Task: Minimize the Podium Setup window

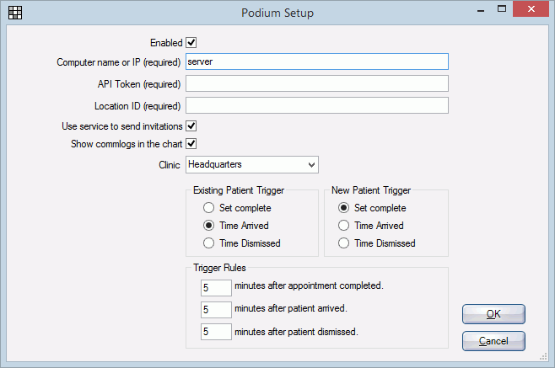Action: 480,10
